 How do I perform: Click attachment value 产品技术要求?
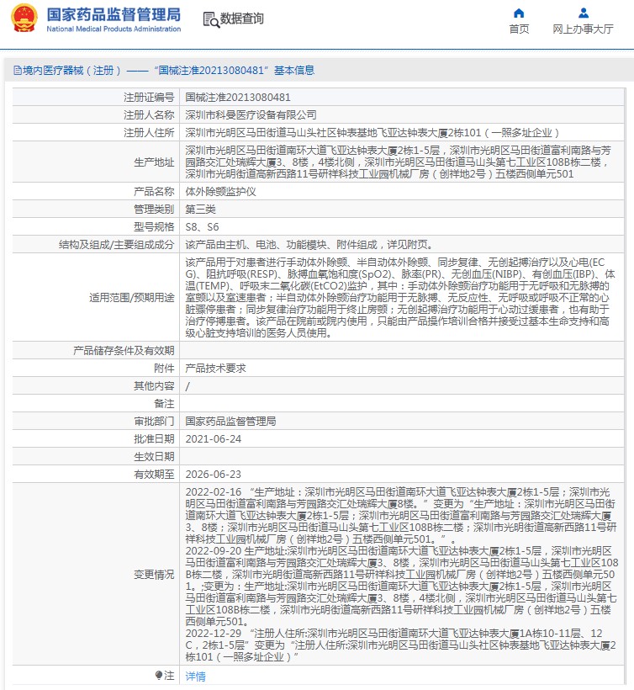(215, 369)
